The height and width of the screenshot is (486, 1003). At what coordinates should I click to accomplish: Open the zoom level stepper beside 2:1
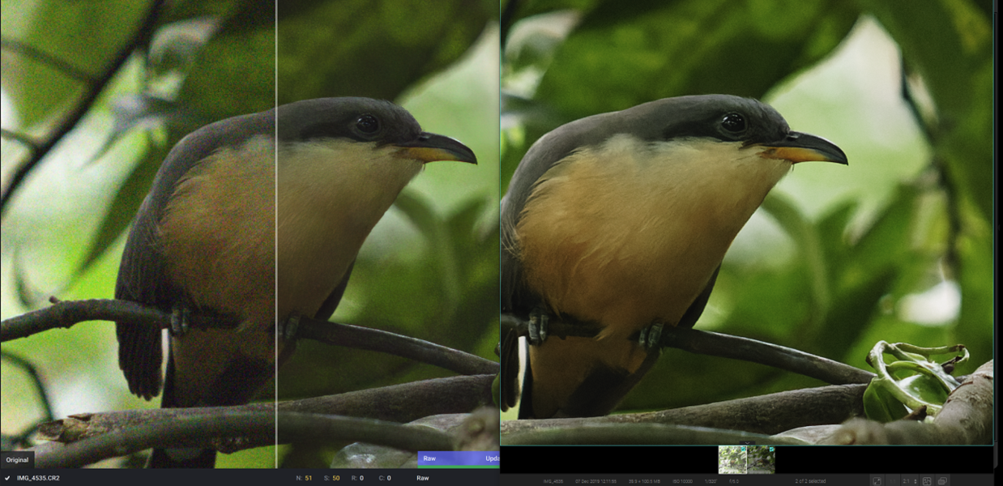point(916,480)
